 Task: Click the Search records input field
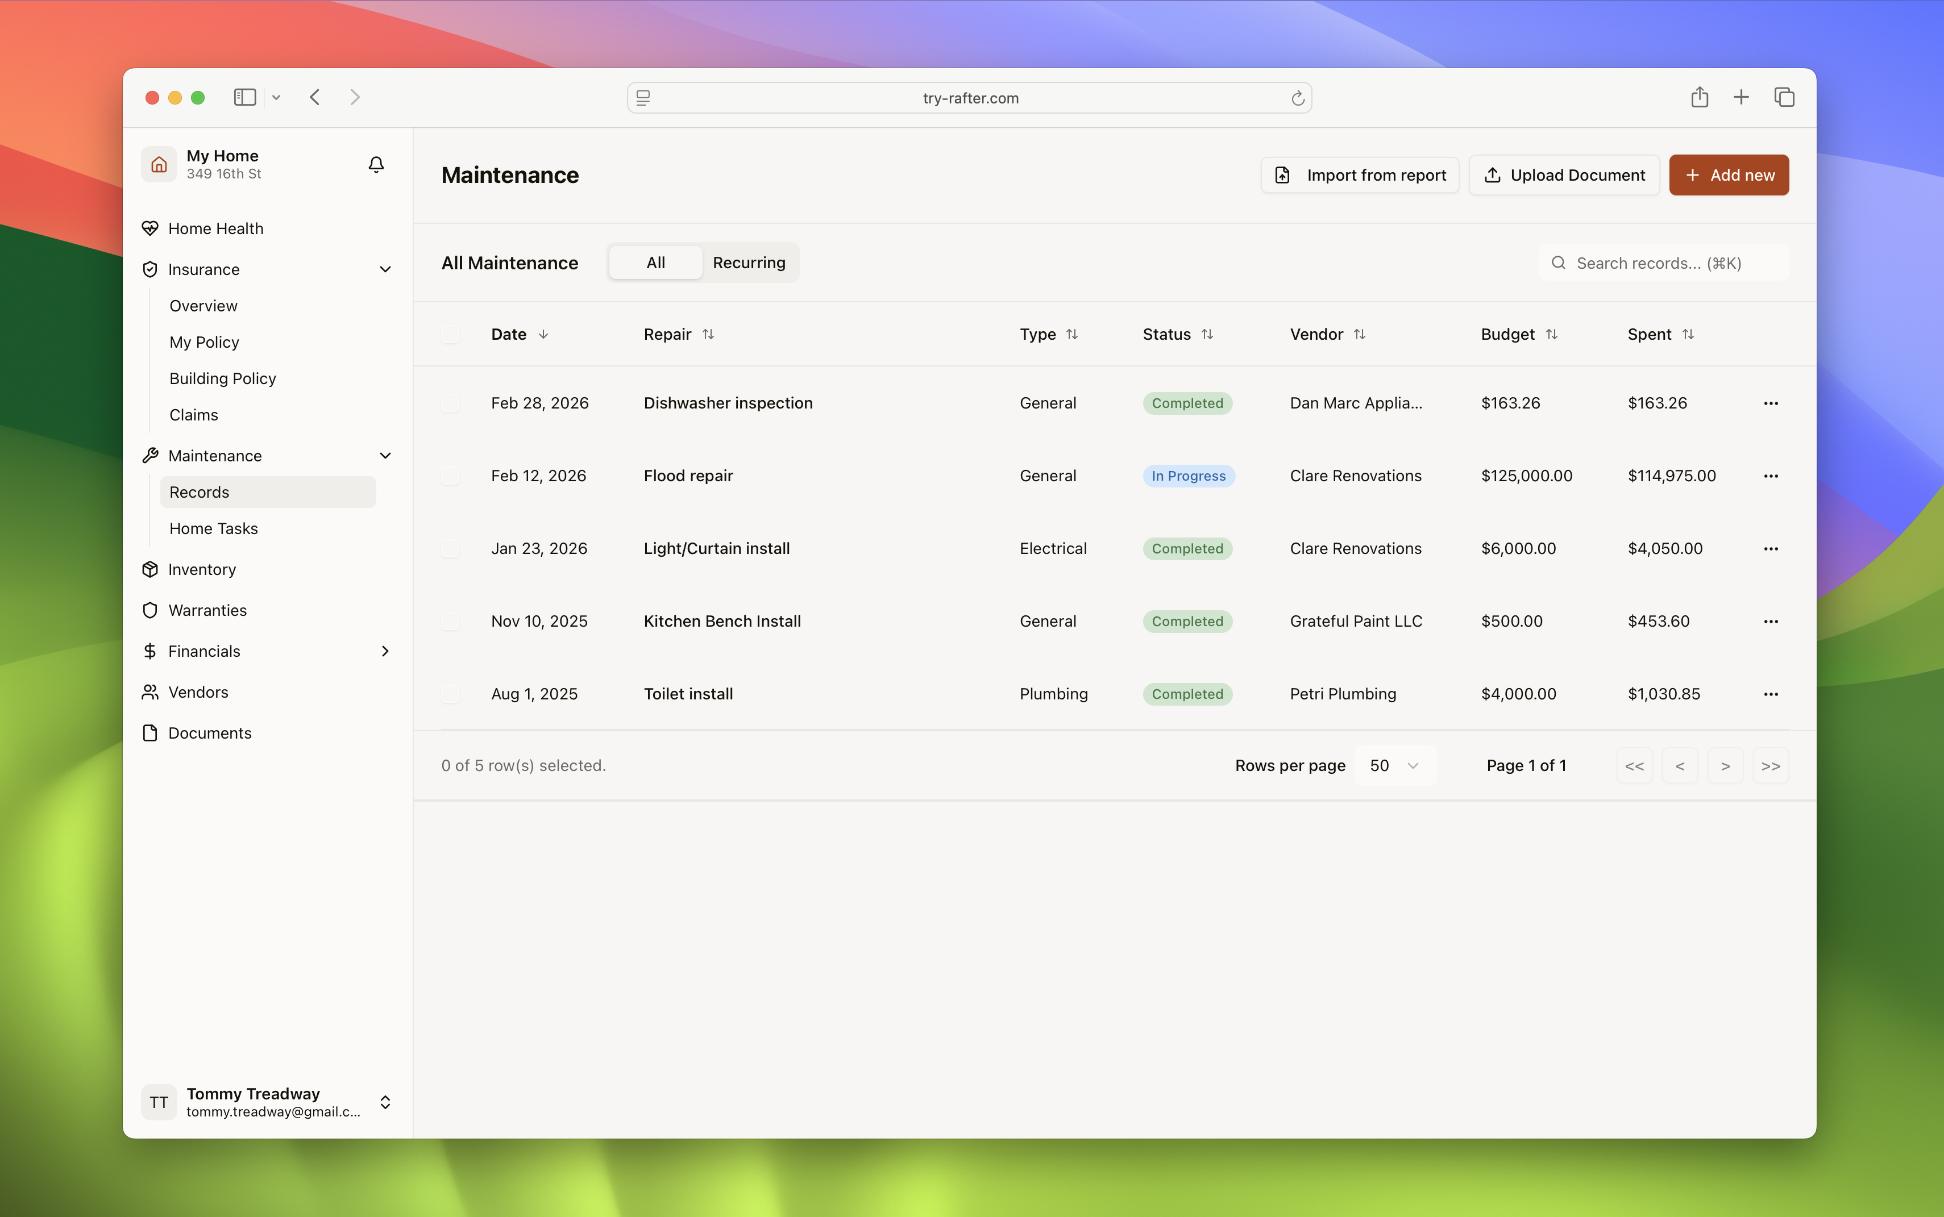click(1664, 263)
